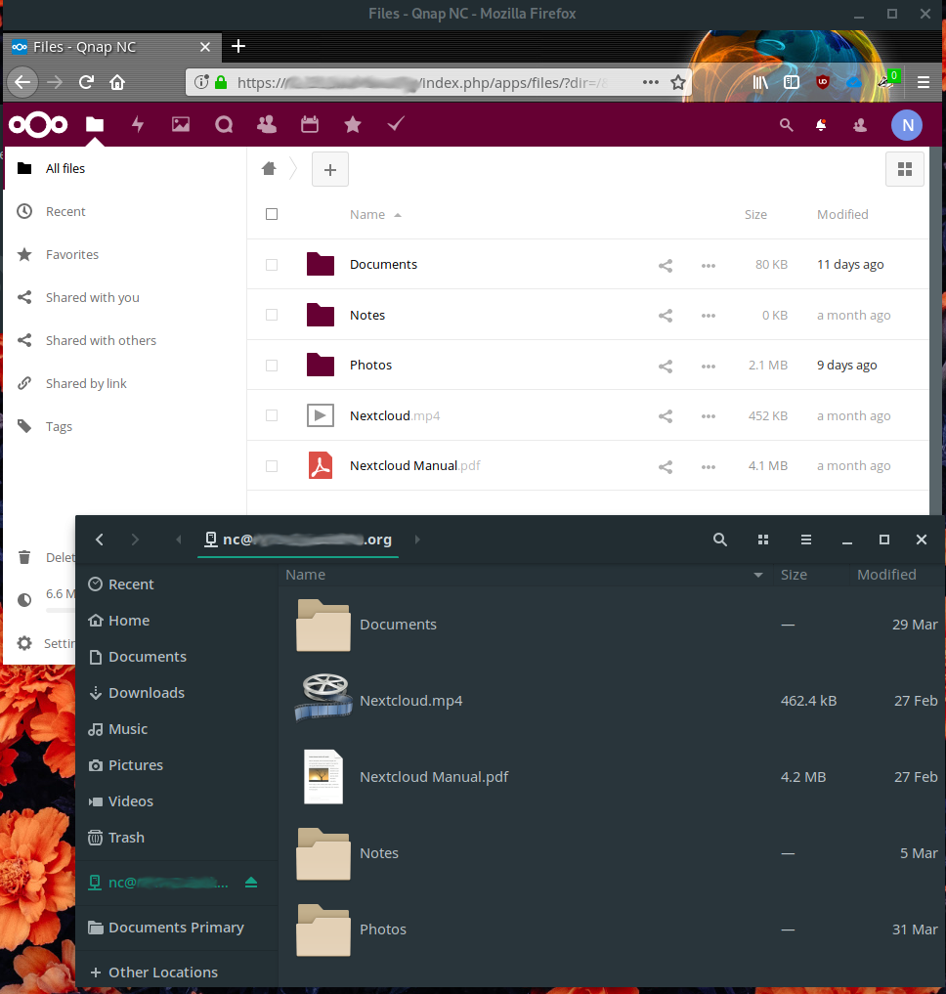Open Other Locations in file manager
946x994 pixels.
point(176,972)
